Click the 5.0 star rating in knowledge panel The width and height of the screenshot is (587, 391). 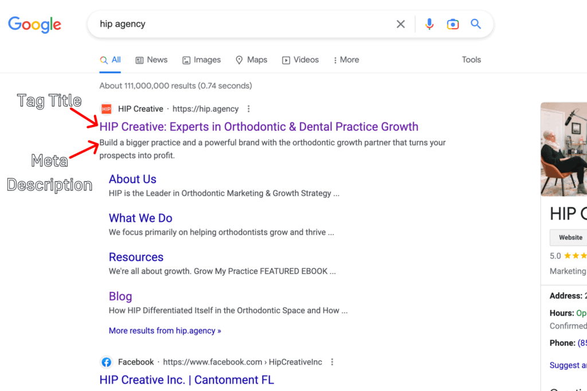click(x=568, y=256)
